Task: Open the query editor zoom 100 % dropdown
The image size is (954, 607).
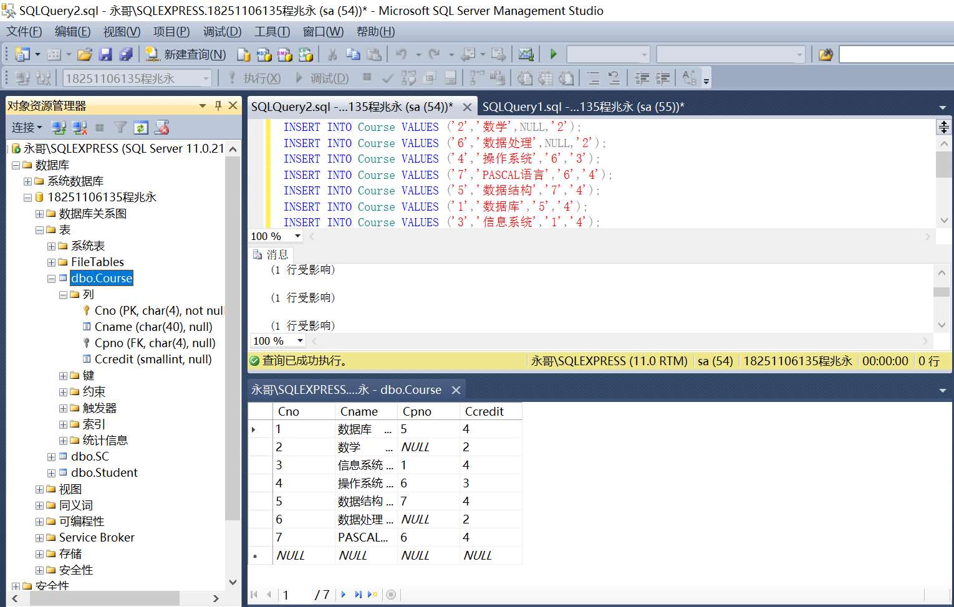Action: (x=298, y=236)
